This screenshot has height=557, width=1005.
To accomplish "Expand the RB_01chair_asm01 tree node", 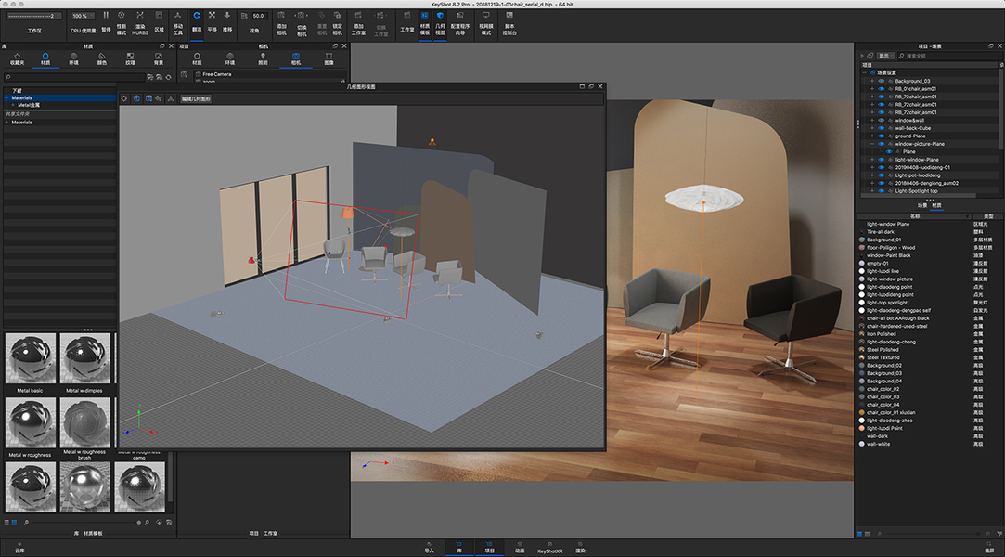I will tap(871, 88).
